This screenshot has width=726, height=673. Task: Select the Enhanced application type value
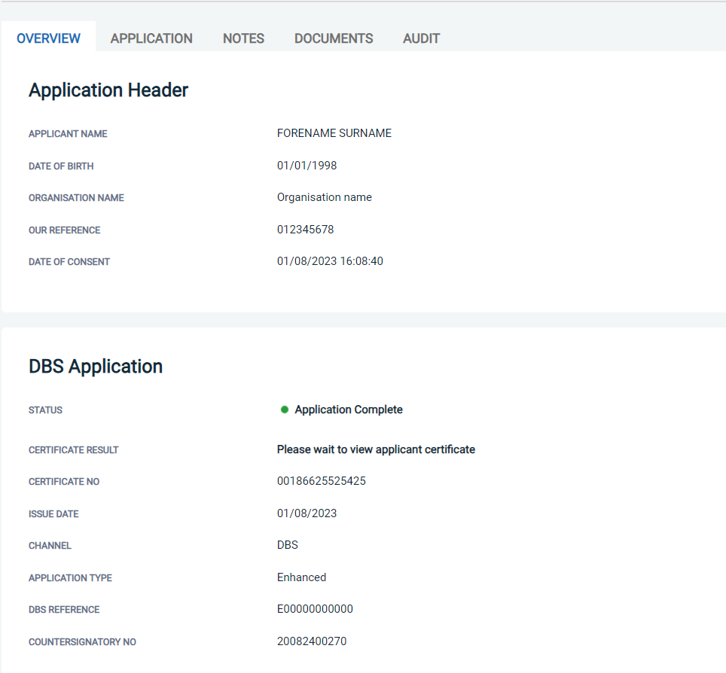point(301,577)
